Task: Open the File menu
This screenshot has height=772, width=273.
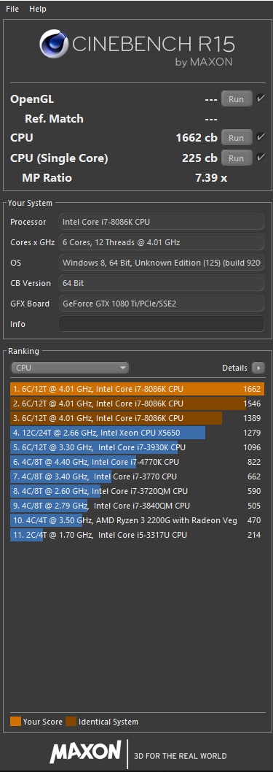Action: pos(12,9)
